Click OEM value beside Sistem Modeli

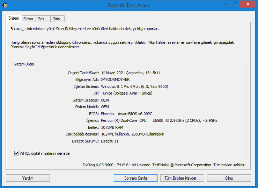(x=105, y=107)
